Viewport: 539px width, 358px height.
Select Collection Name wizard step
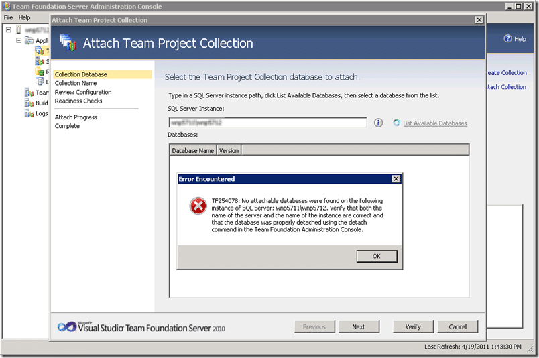coord(76,83)
